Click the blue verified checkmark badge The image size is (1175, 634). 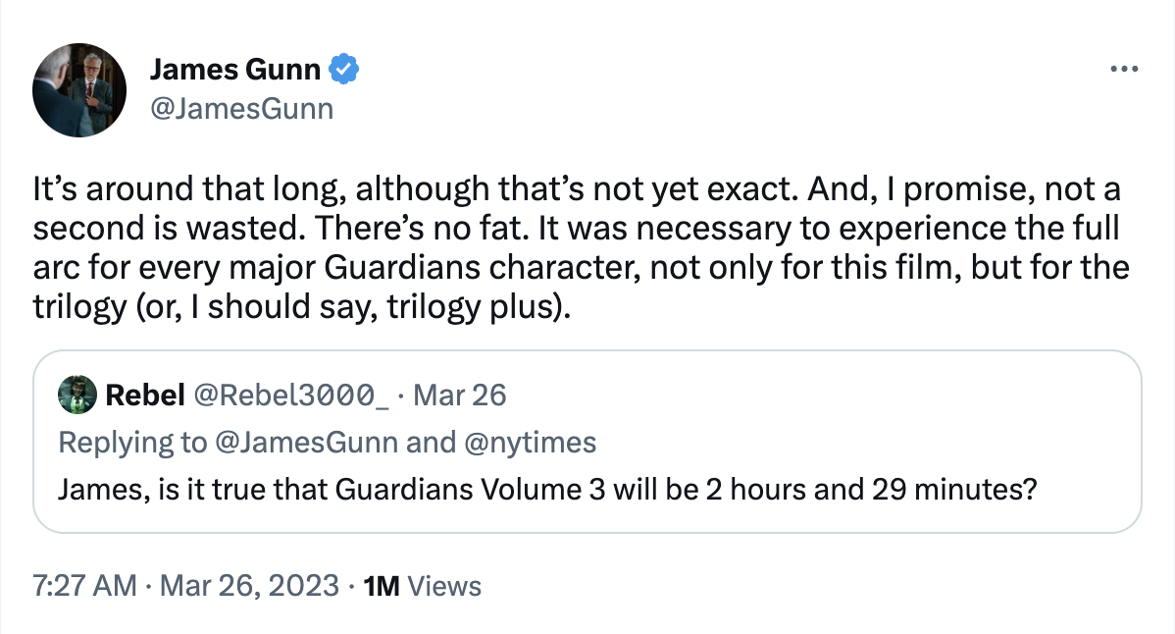pos(344,70)
